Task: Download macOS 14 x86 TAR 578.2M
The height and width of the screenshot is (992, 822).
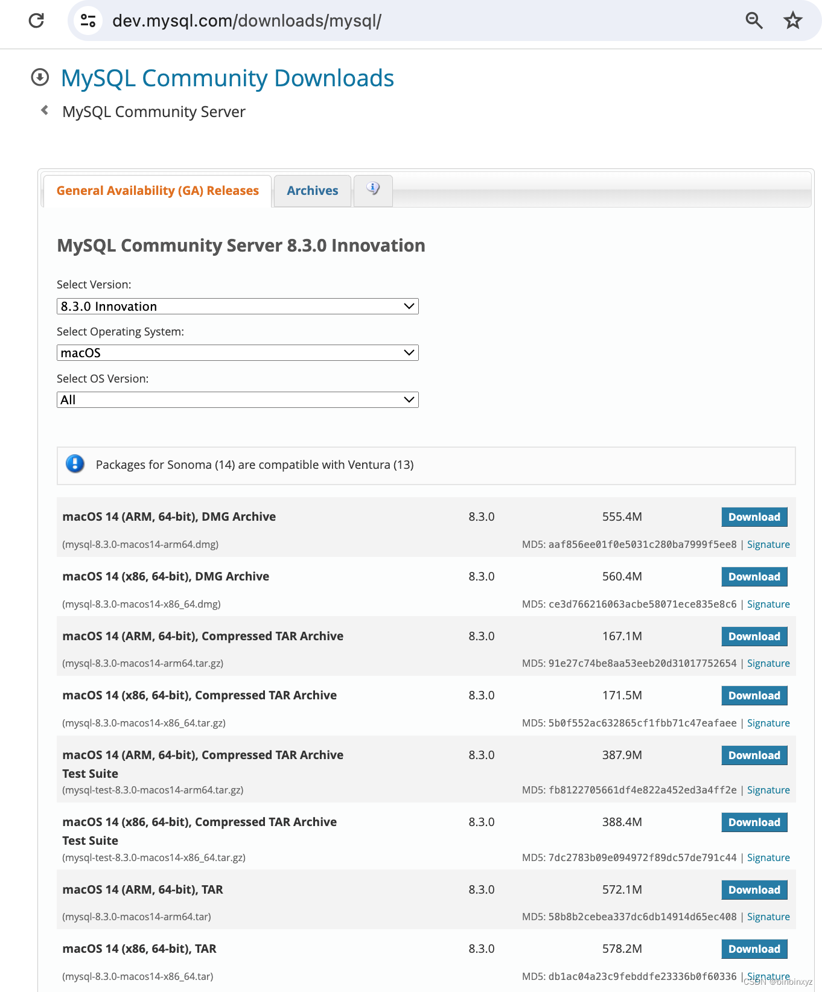Action: [x=754, y=949]
